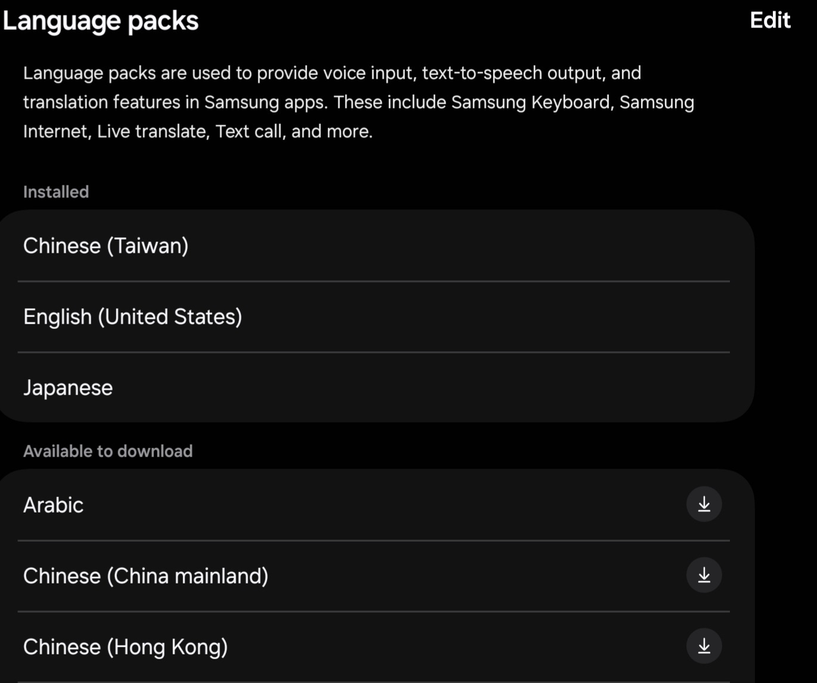Click "Text call" in the description
Screen dimensions: 817x683
click(249, 132)
